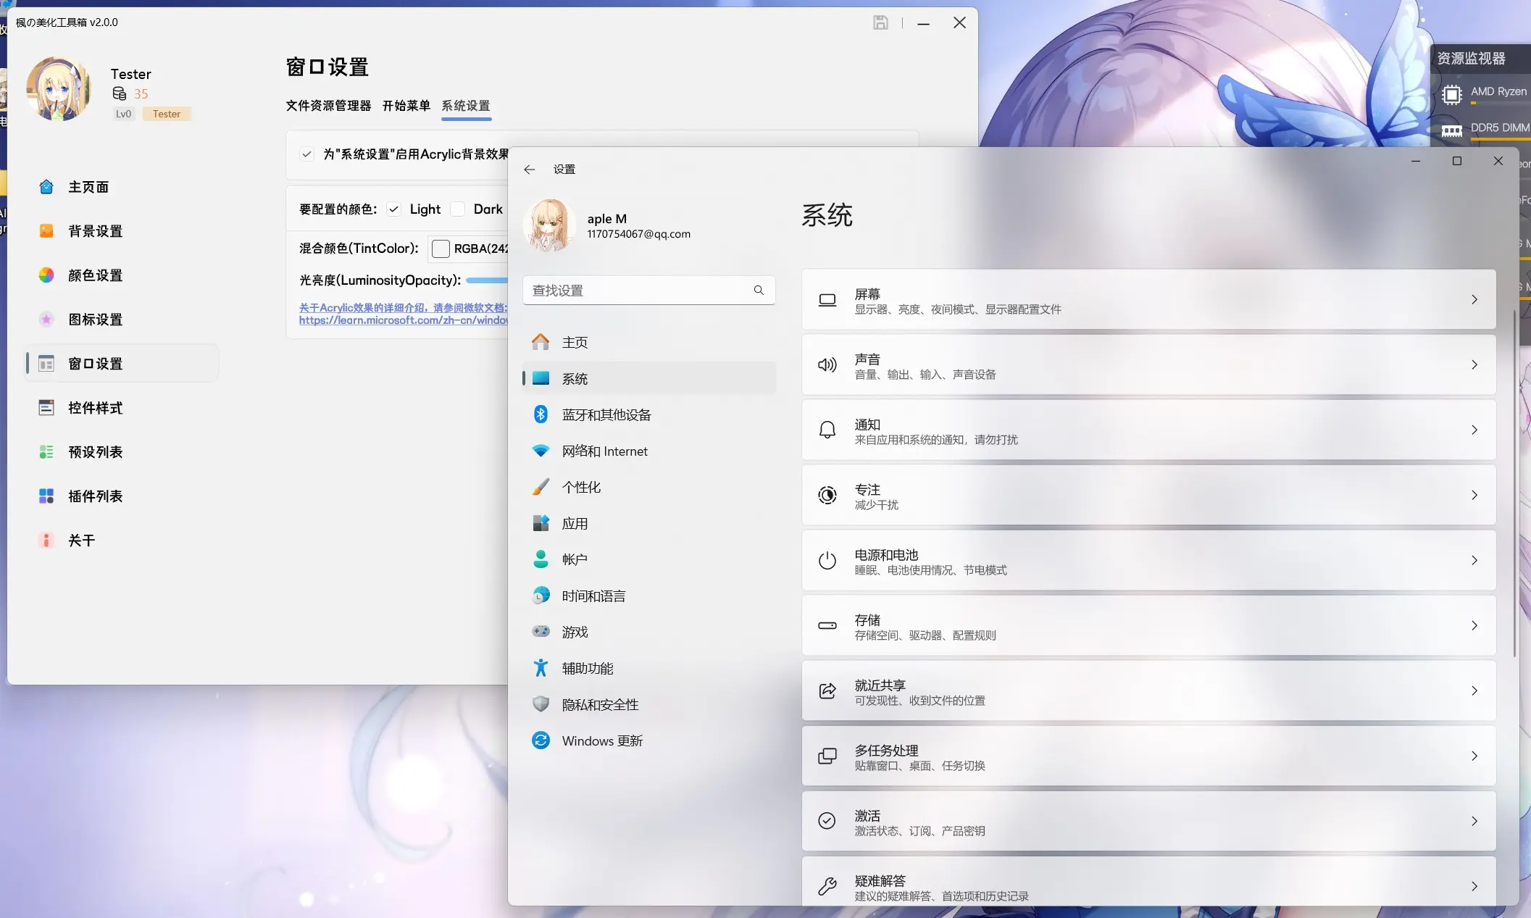This screenshot has width=1531, height=918.
Task: Toggle the Dark color checkbox
Action: pyautogui.click(x=457, y=209)
